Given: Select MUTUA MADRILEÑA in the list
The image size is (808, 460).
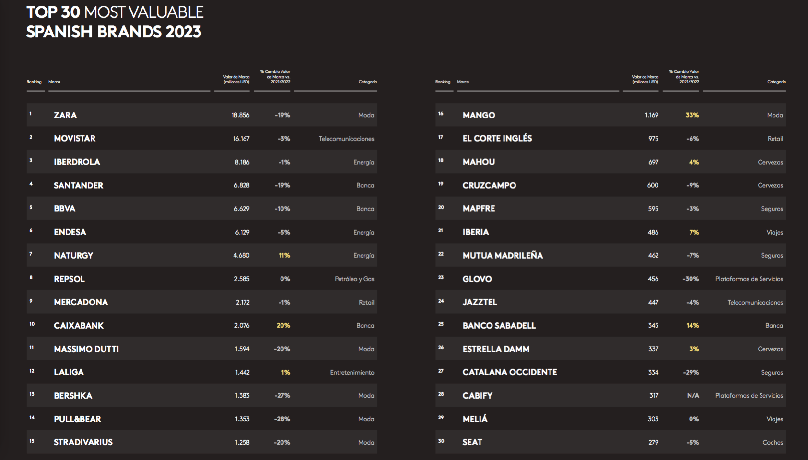Looking at the screenshot, I should 503,255.
